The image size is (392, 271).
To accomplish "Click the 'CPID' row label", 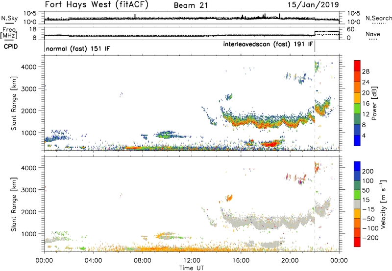I will 11,46.
